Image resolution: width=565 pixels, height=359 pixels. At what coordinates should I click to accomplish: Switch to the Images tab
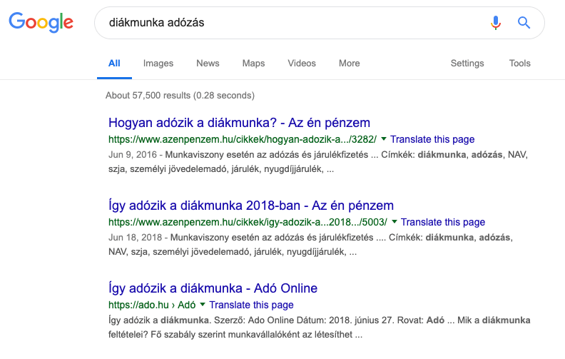pos(158,64)
